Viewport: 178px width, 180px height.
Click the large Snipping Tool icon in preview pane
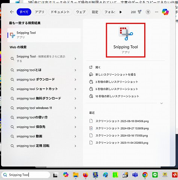click(126, 33)
